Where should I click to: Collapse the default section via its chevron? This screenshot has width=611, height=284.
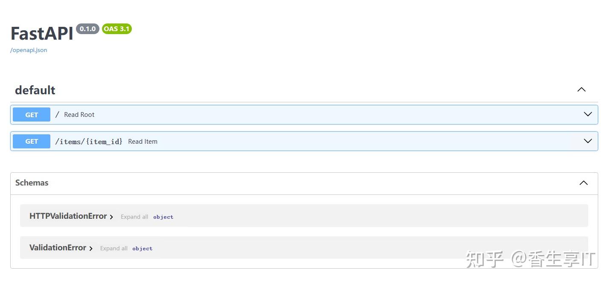(581, 90)
